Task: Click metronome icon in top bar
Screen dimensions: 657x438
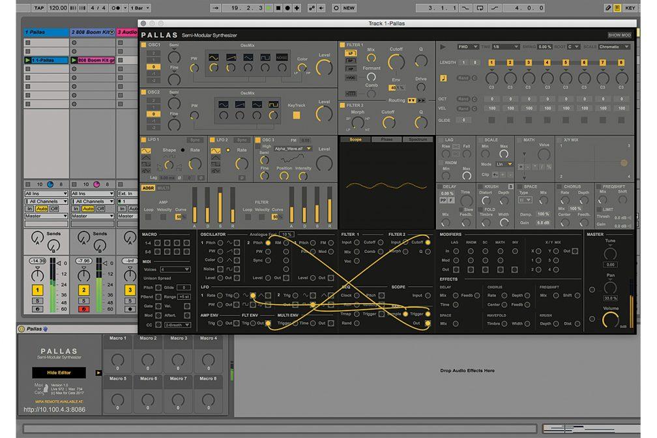Action: point(117,8)
